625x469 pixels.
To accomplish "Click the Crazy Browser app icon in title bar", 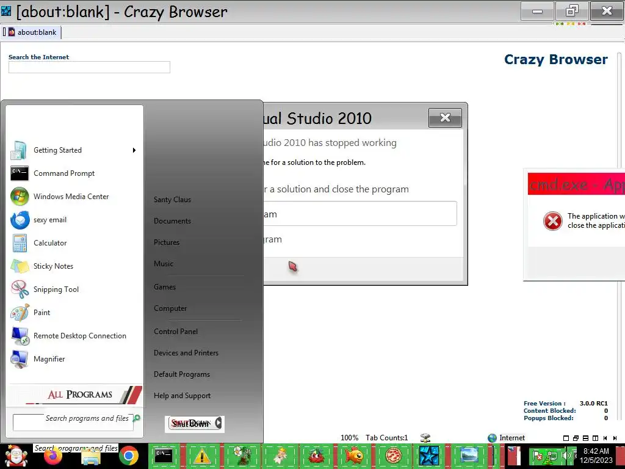I will coord(6,11).
